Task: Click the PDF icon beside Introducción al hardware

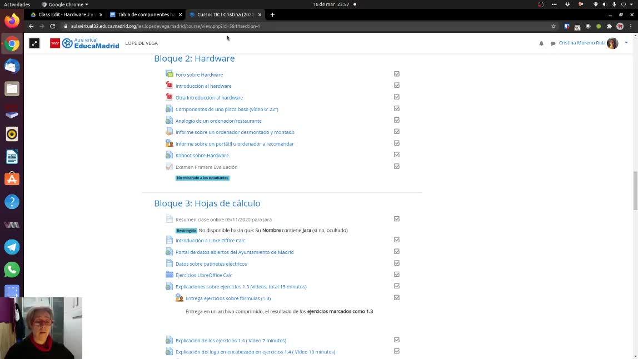Action: (170, 86)
